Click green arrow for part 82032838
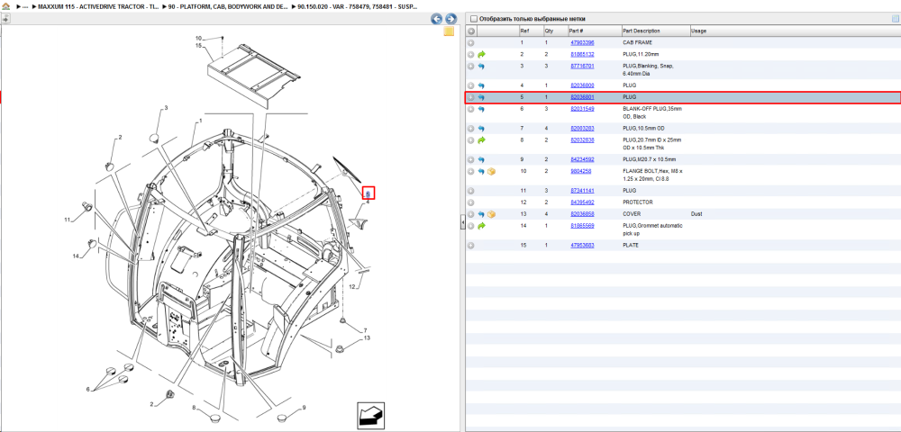 pyautogui.click(x=481, y=140)
